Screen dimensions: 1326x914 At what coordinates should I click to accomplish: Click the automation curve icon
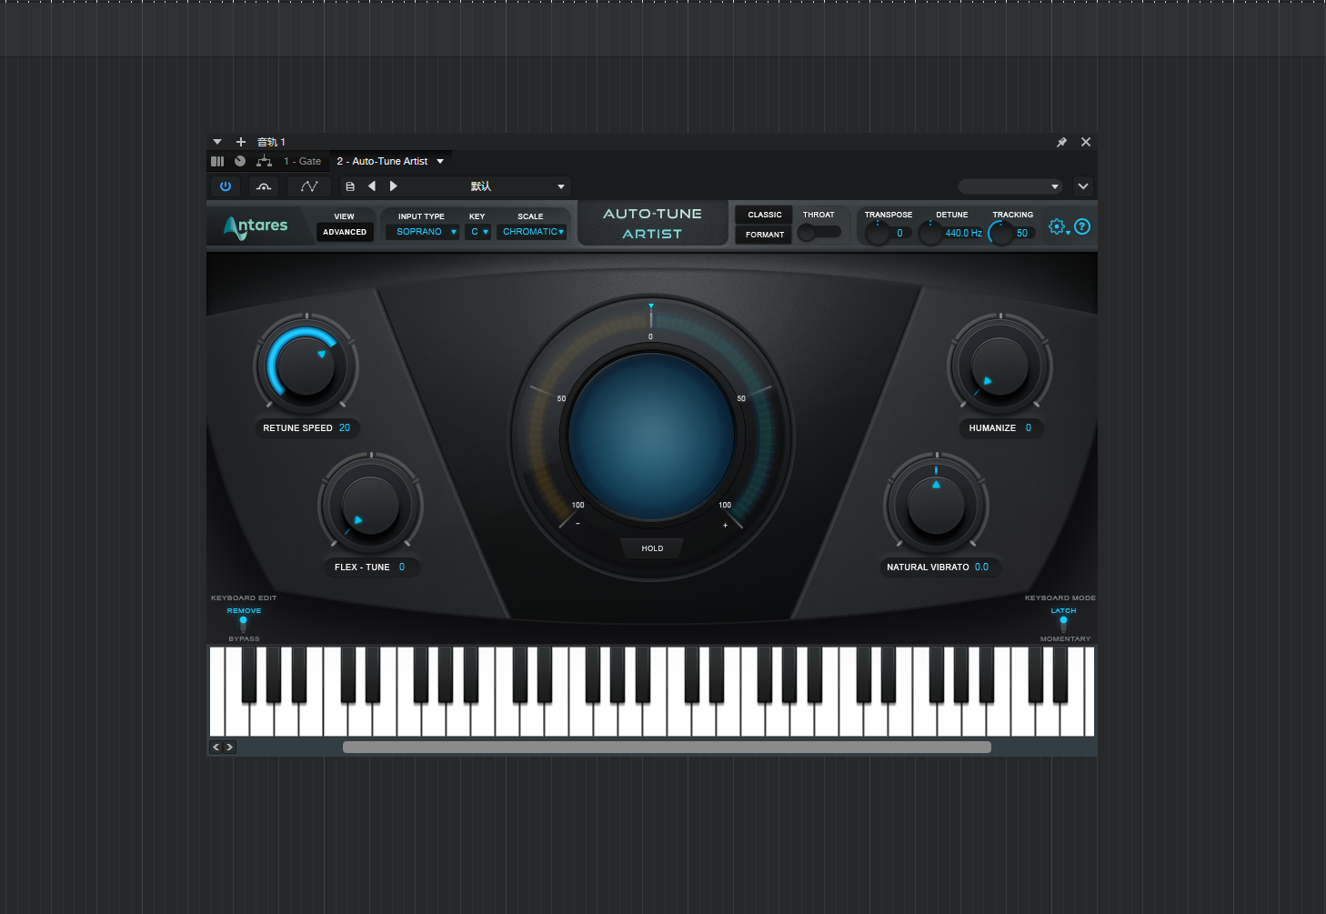pos(309,186)
